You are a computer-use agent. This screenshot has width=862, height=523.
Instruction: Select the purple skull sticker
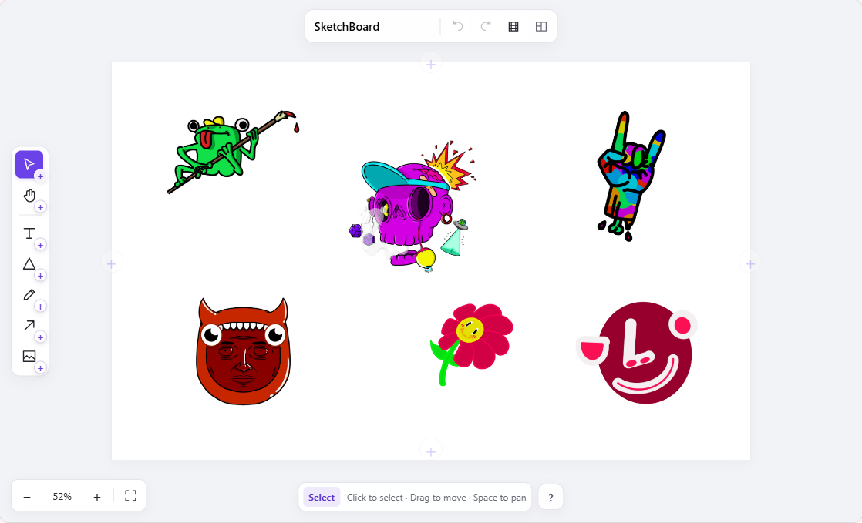click(412, 206)
